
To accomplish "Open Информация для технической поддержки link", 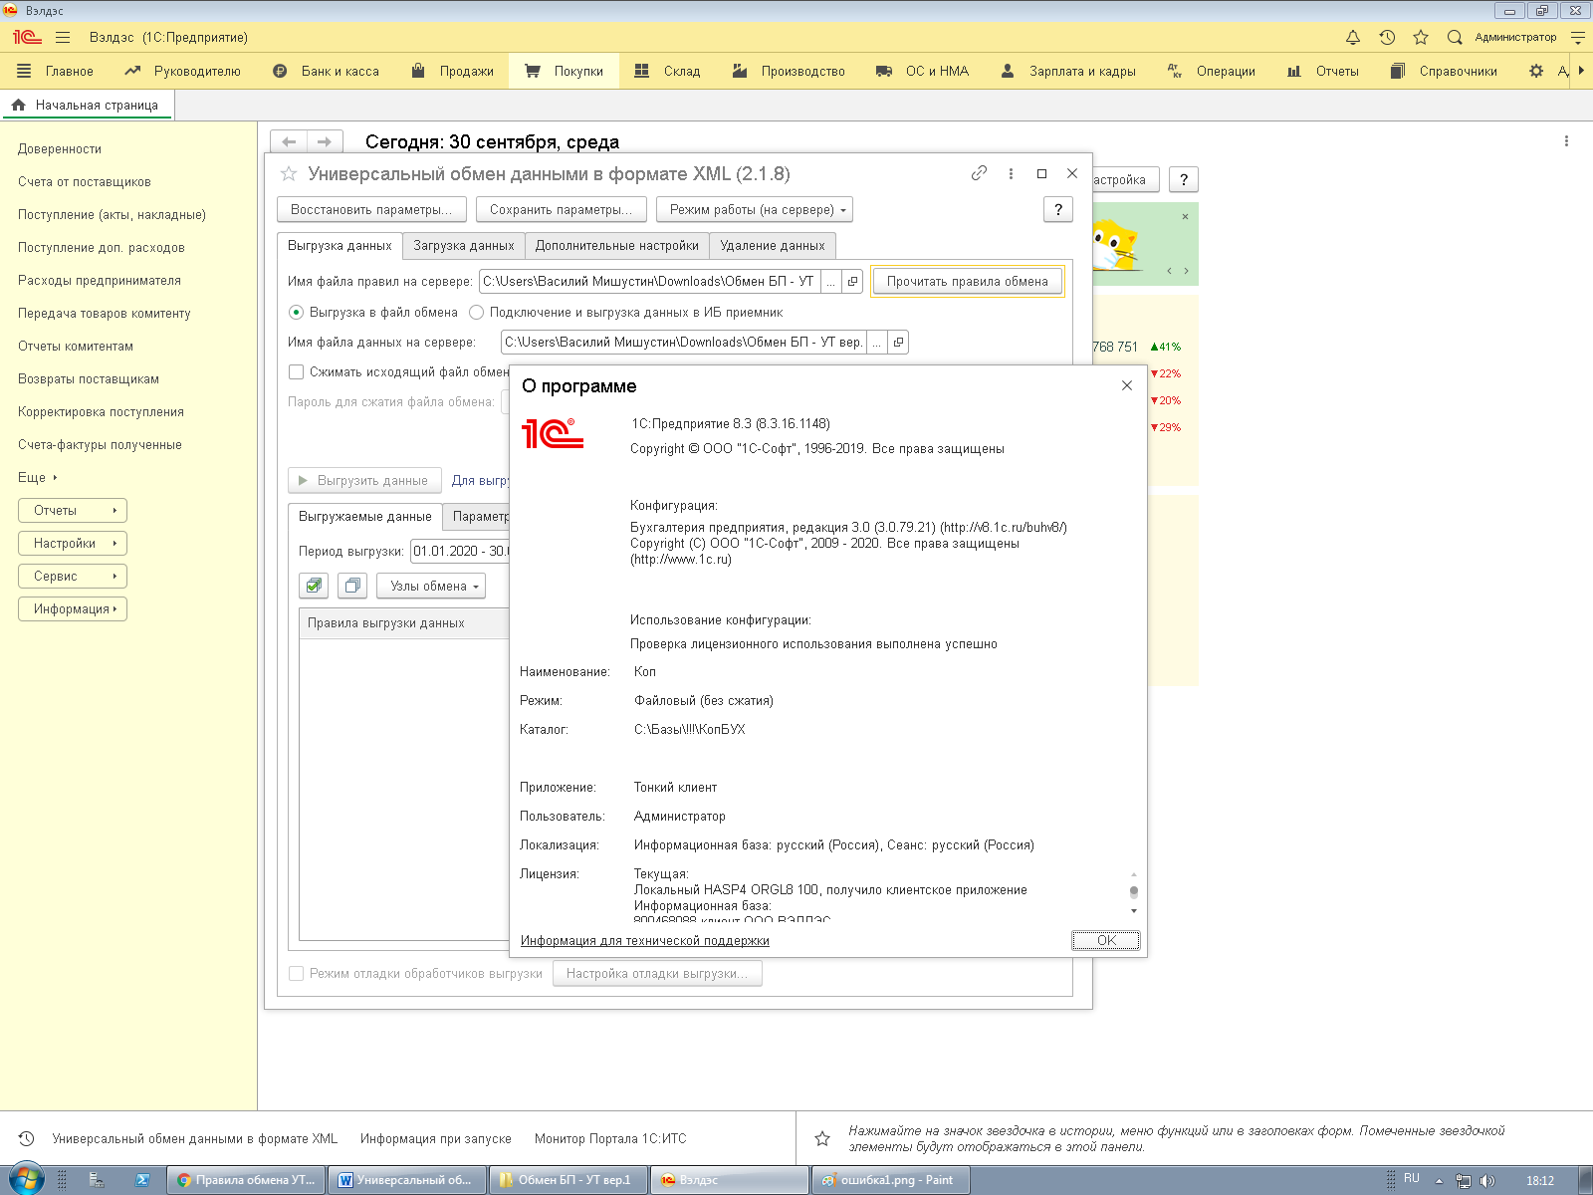I will 645,940.
